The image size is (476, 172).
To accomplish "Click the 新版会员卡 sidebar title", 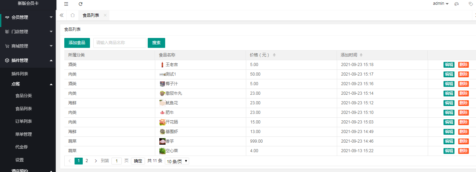I will pyautogui.click(x=28, y=3).
